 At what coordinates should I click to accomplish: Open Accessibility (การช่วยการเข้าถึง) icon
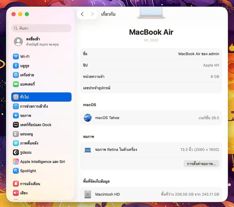point(16,106)
